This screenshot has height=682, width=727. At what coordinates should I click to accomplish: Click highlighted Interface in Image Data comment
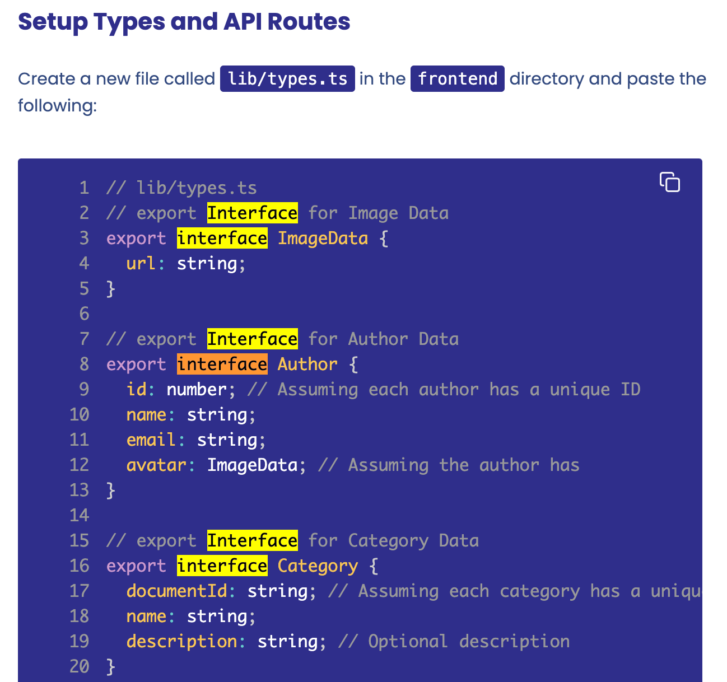point(253,213)
